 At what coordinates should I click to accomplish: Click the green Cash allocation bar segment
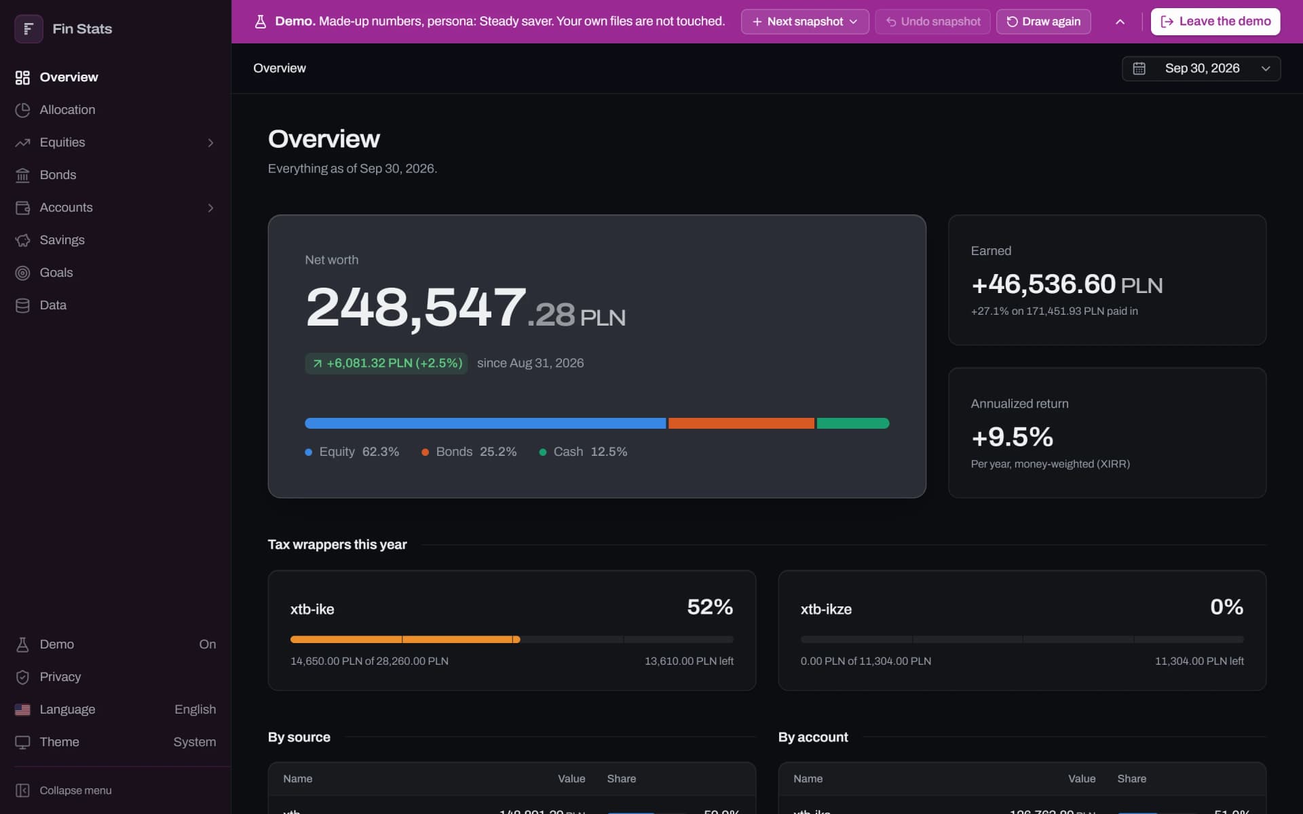tap(853, 423)
